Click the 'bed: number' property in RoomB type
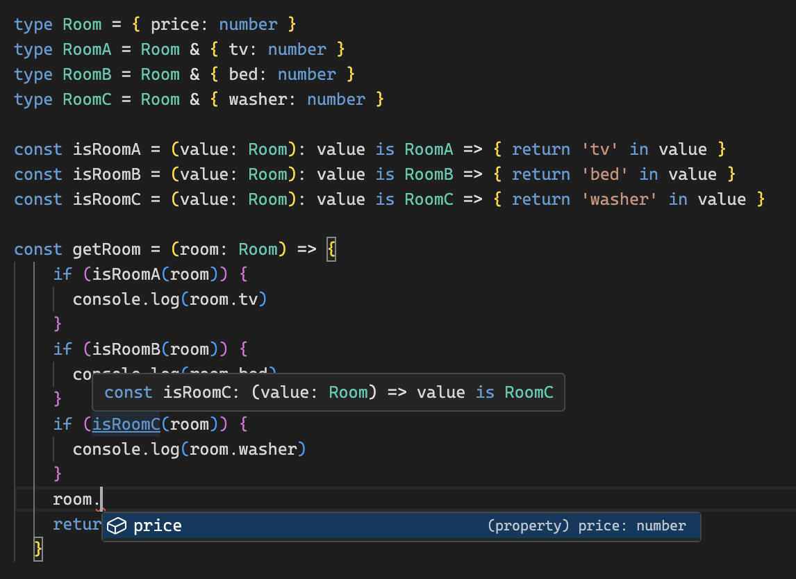The height and width of the screenshot is (579, 796). 282,74
